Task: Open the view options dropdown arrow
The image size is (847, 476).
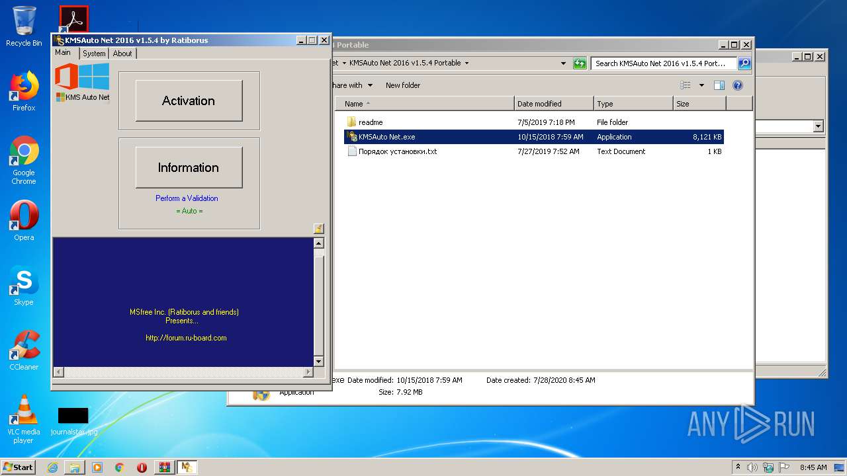Action: click(701, 85)
